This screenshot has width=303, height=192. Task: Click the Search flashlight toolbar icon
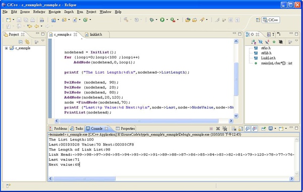click(202, 20)
